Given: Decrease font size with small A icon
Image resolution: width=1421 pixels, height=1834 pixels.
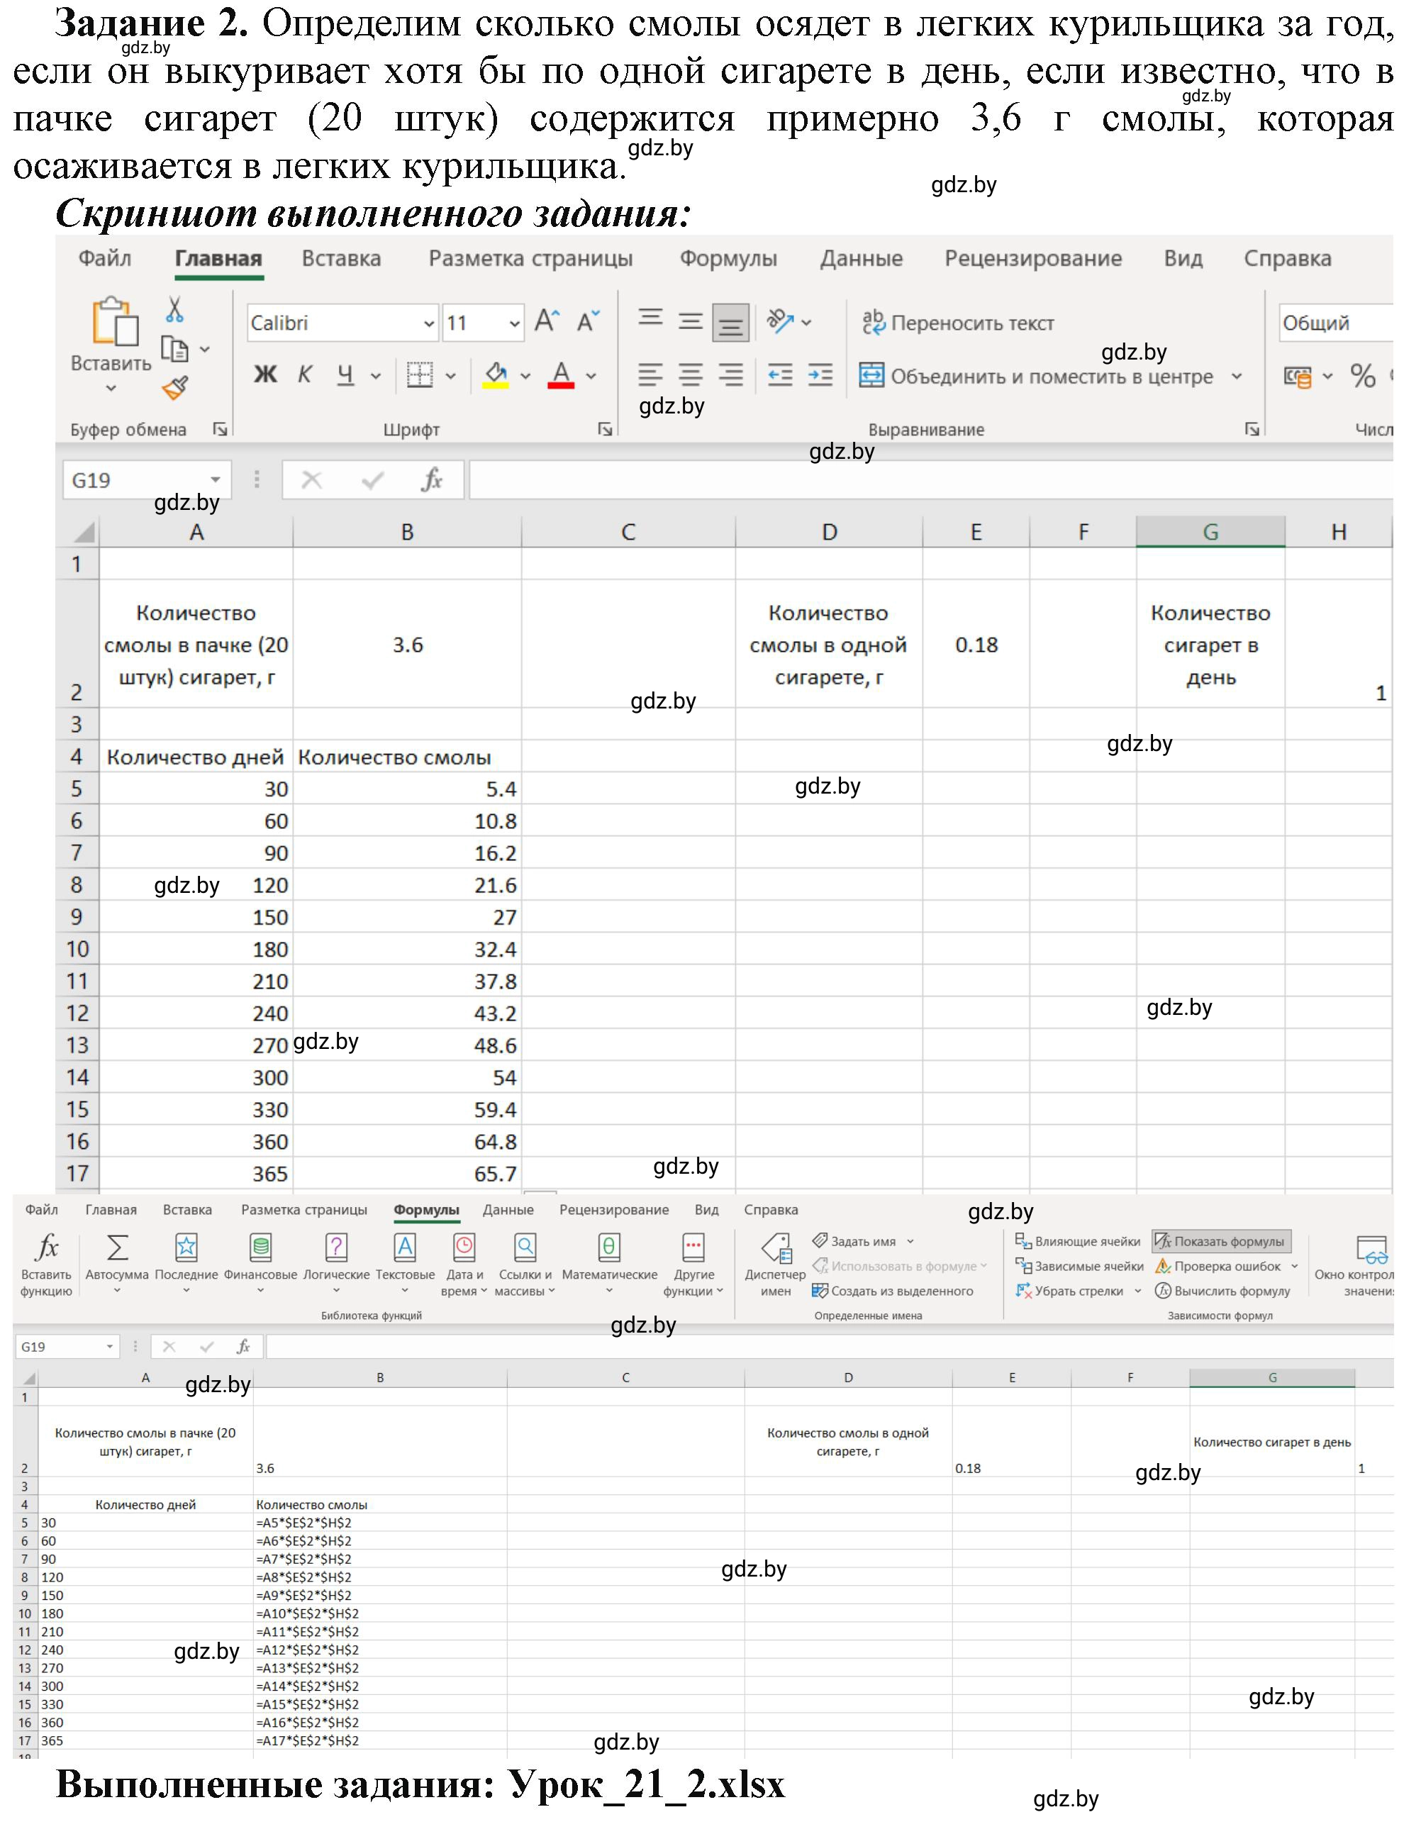Looking at the screenshot, I should click(588, 321).
